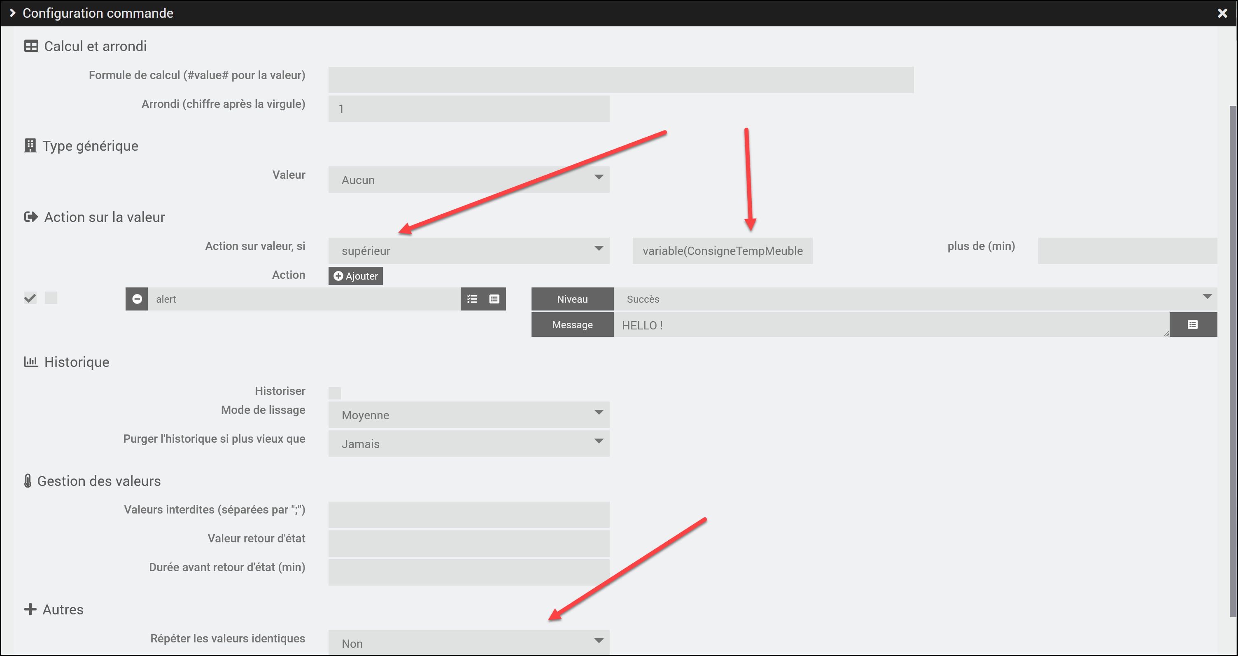This screenshot has height=656, width=1238.
Task: Change the Mode de lissage dropdown from Moyenne
Action: [x=469, y=415]
